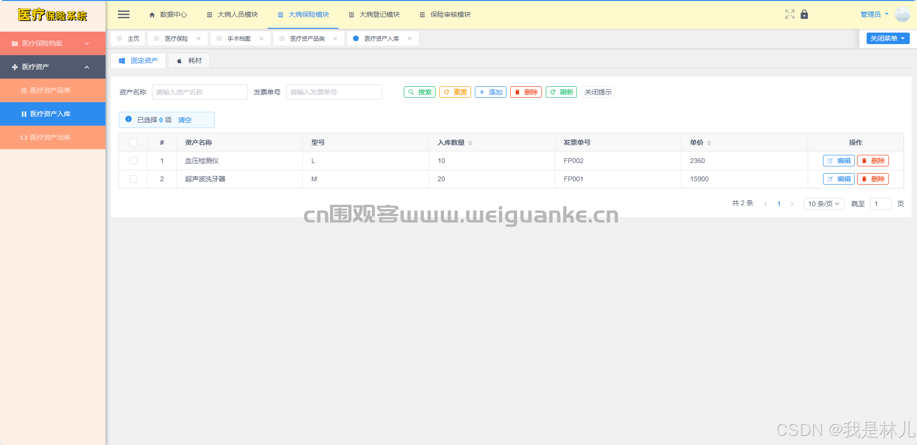Expand the 医疗保险档案 sidebar group
This screenshot has width=917, height=445.
click(x=53, y=43)
